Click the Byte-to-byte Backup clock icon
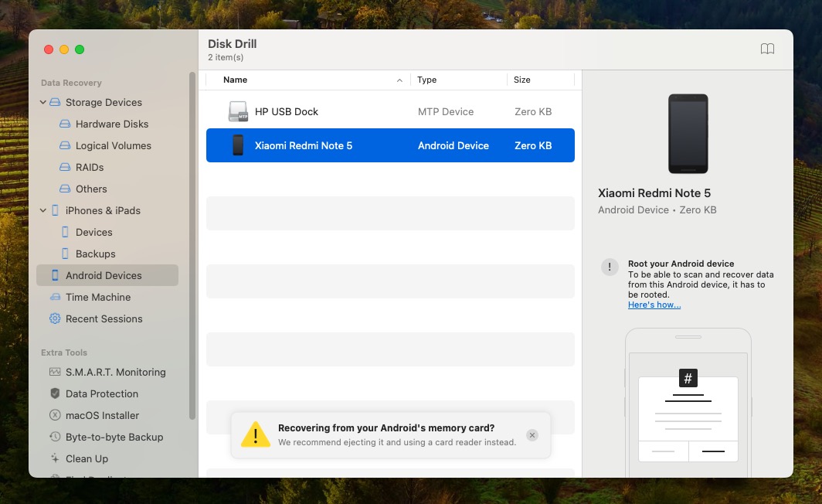 coord(55,437)
